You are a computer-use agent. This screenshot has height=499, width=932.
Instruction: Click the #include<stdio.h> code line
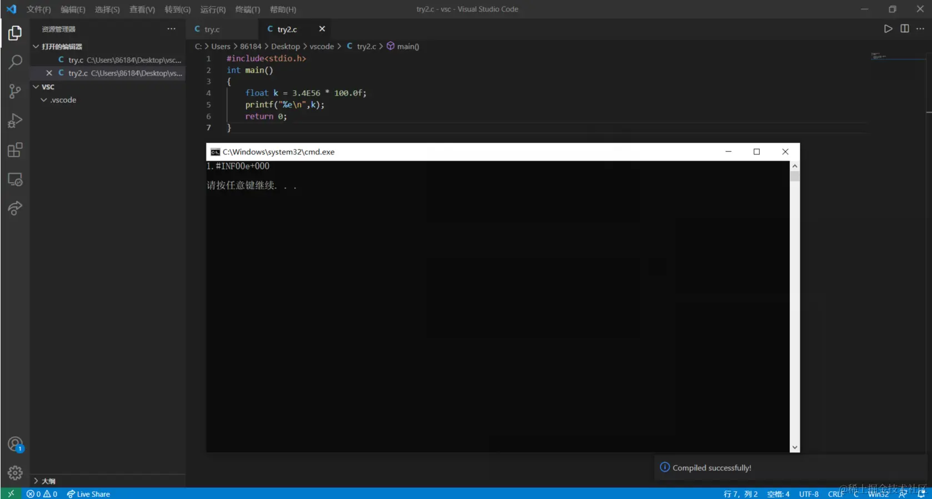pyautogui.click(x=266, y=58)
